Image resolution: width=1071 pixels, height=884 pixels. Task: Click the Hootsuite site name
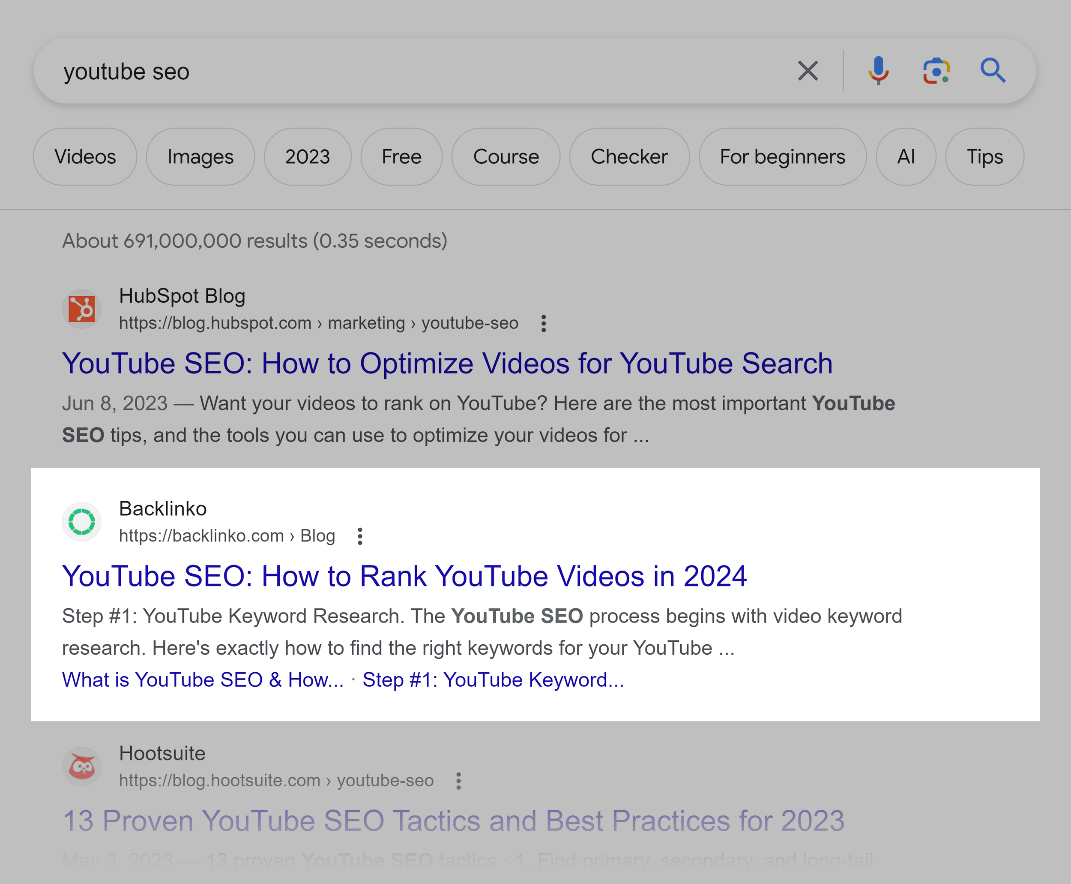(162, 753)
